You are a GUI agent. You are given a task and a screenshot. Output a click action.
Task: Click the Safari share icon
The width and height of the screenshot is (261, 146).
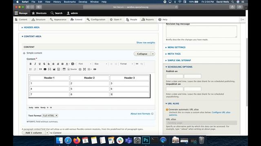tap(232, 7)
